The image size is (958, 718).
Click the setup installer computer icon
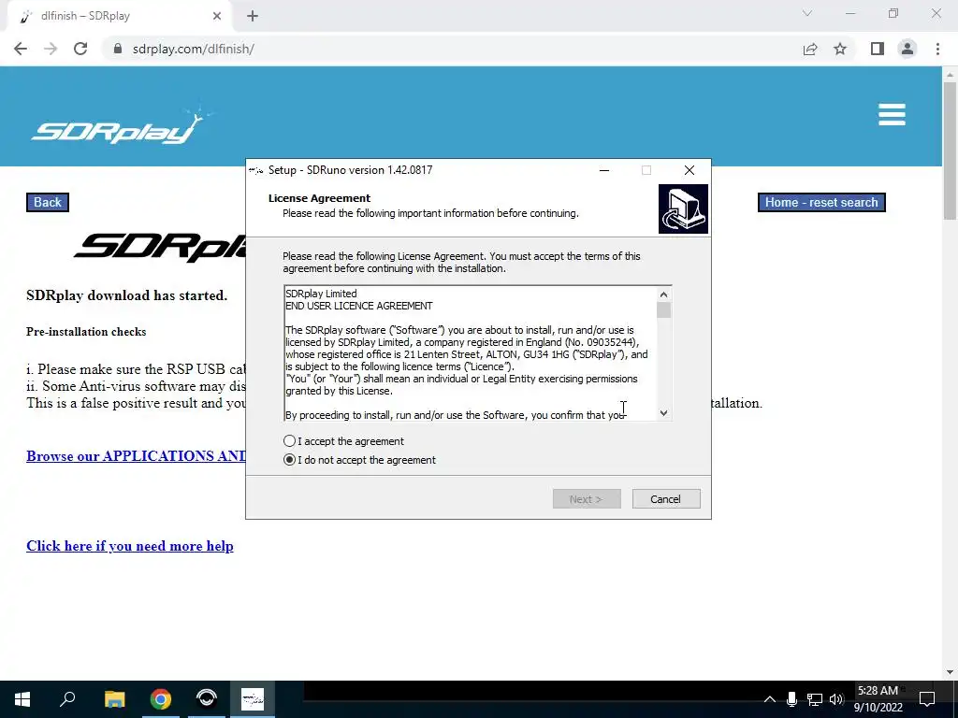click(x=683, y=208)
